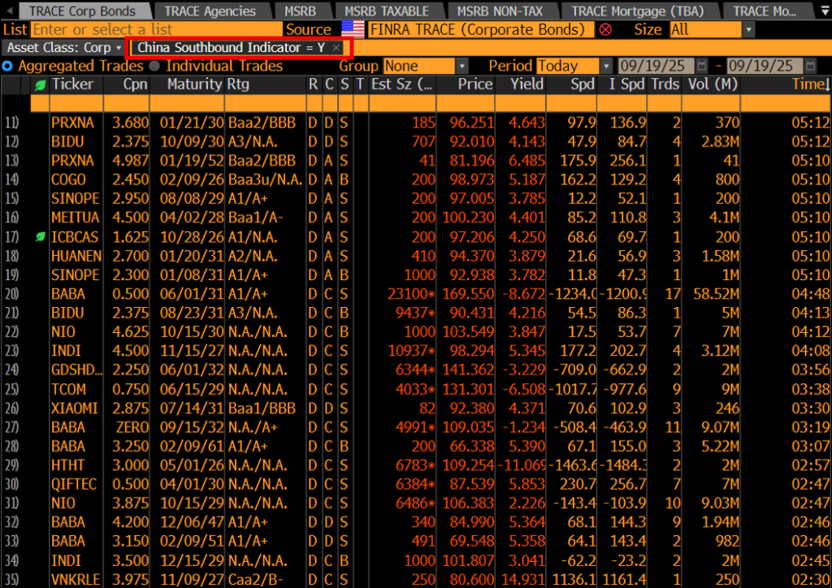Open the XIAOMI ticker row

pos(75,409)
